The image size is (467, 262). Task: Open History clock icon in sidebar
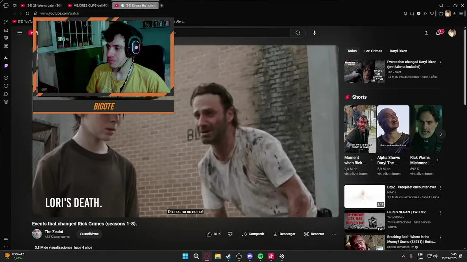click(x=6, y=86)
